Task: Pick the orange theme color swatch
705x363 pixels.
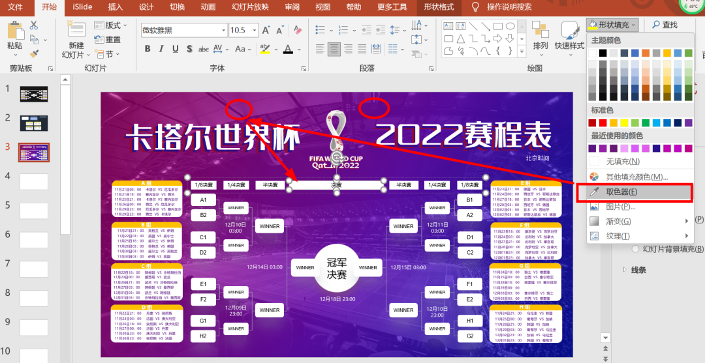Action: [646, 53]
